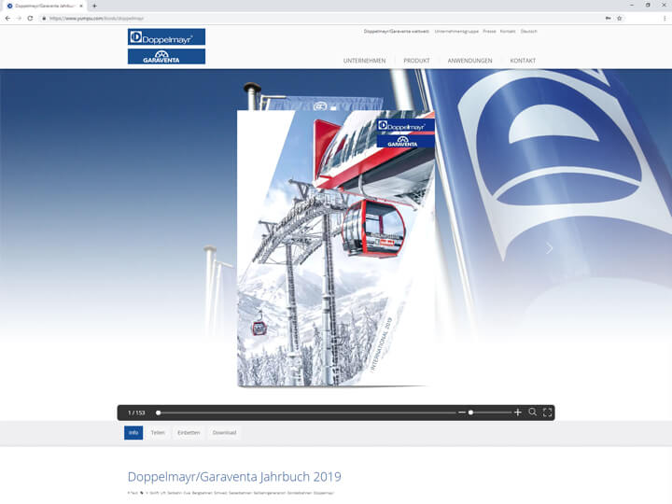Image resolution: width=672 pixels, height=504 pixels.
Task: Click the magnifier search icon in viewer bar
Action: pyautogui.click(x=532, y=413)
